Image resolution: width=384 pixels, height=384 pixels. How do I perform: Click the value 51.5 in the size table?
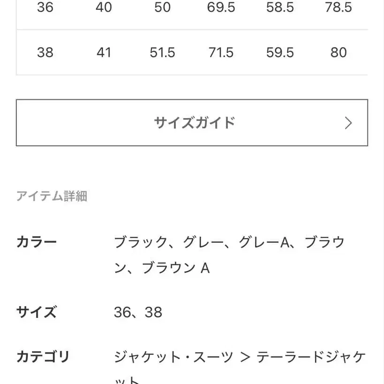162,53
